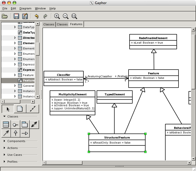Screen dimensions: 196x171
Task: Click the first Instance class icon
Action: pos(20,91)
